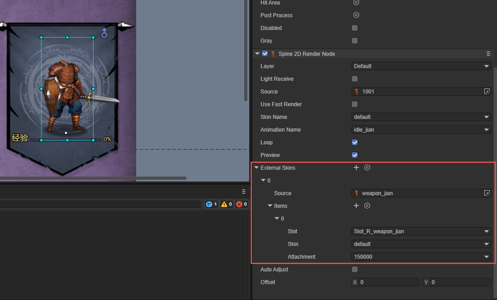Toggle the Loop checkbox
The width and height of the screenshot is (497, 300).
pyautogui.click(x=355, y=142)
